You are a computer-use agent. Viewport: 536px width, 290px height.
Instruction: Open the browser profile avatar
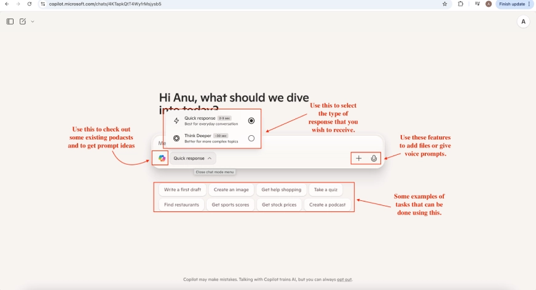pos(489,4)
